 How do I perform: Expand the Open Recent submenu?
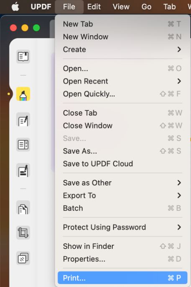tap(122, 81)
